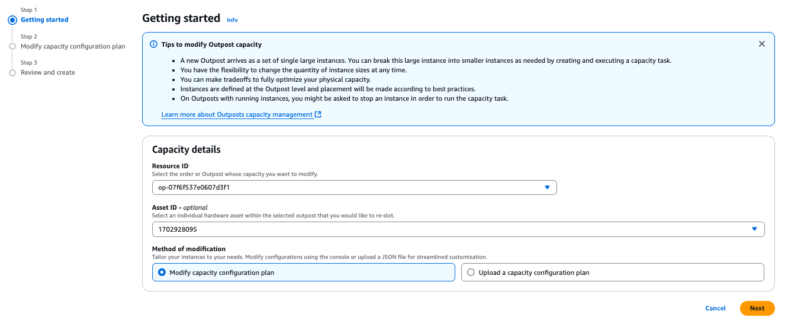
Task: Click the Cancel button
Action: 715,308
